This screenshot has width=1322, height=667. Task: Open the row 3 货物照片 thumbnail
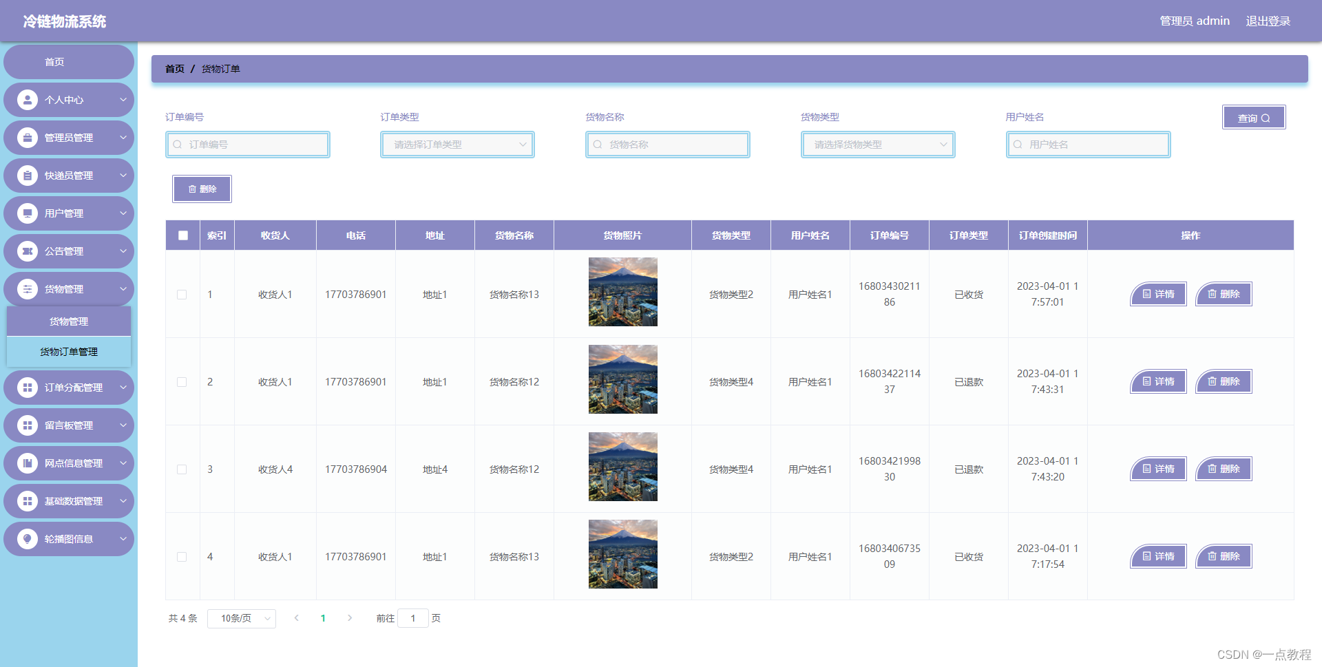[x=623, y=467]
